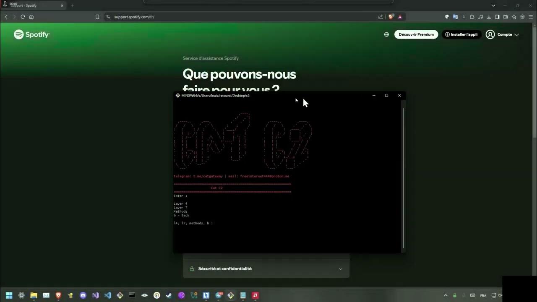The width and height of the screenshot is (537, 302).
Task: Minimize the MINGW64 terminal window
Action: pos(374,95)
